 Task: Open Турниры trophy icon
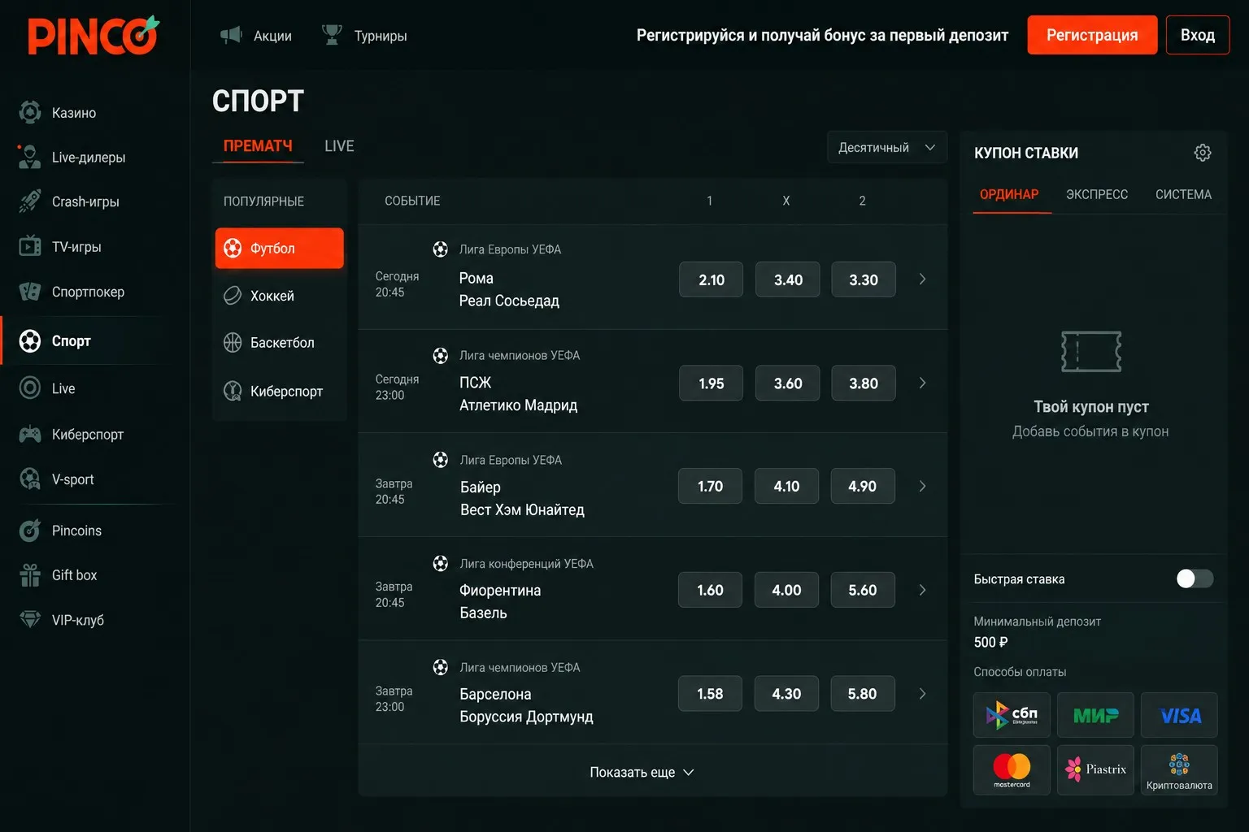pyautogui.click(x=332, y=35)
